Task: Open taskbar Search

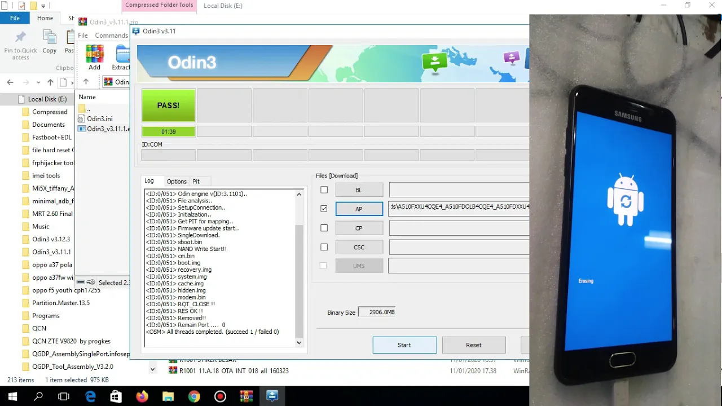Action: click(x=38, y=396)
